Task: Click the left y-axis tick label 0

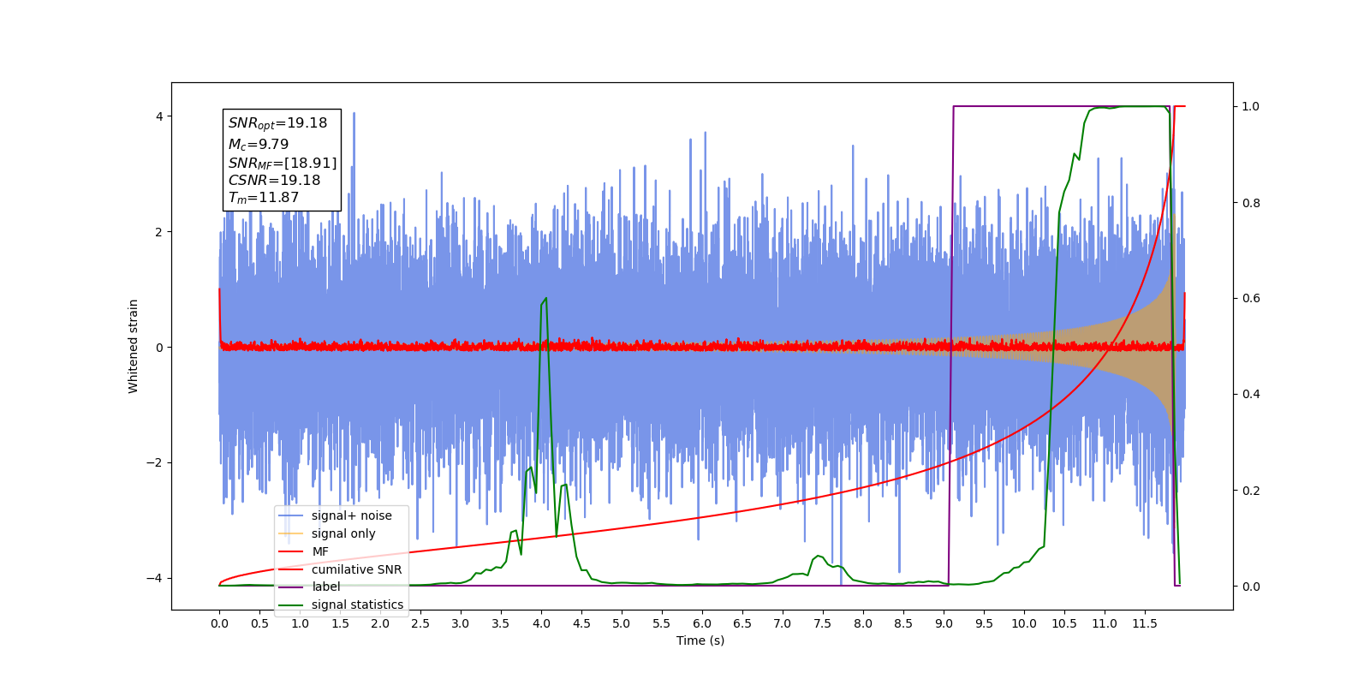Action: tap(158, 348)
